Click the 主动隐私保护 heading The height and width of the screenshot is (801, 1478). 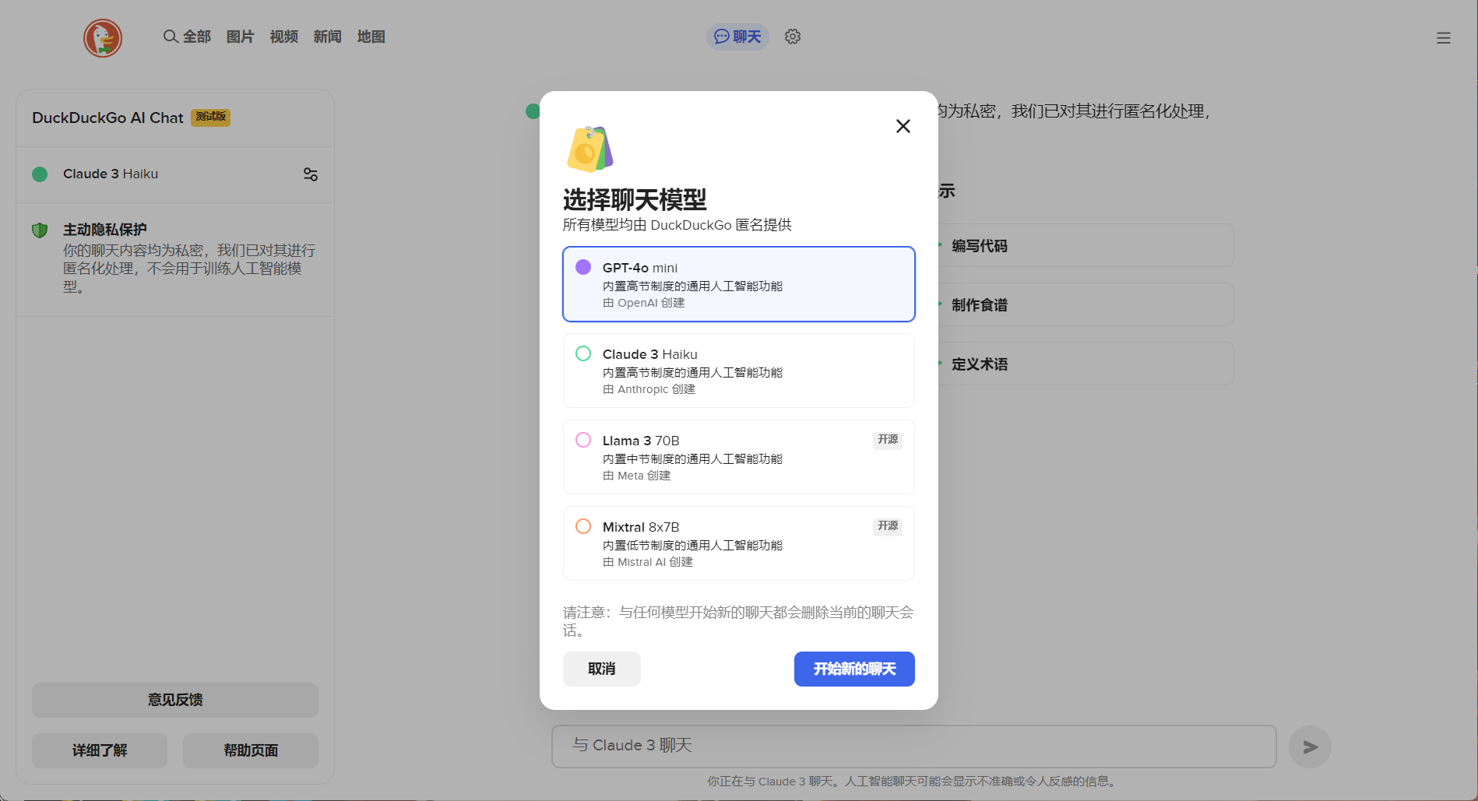pyautogui.click(x=105, y=230)
